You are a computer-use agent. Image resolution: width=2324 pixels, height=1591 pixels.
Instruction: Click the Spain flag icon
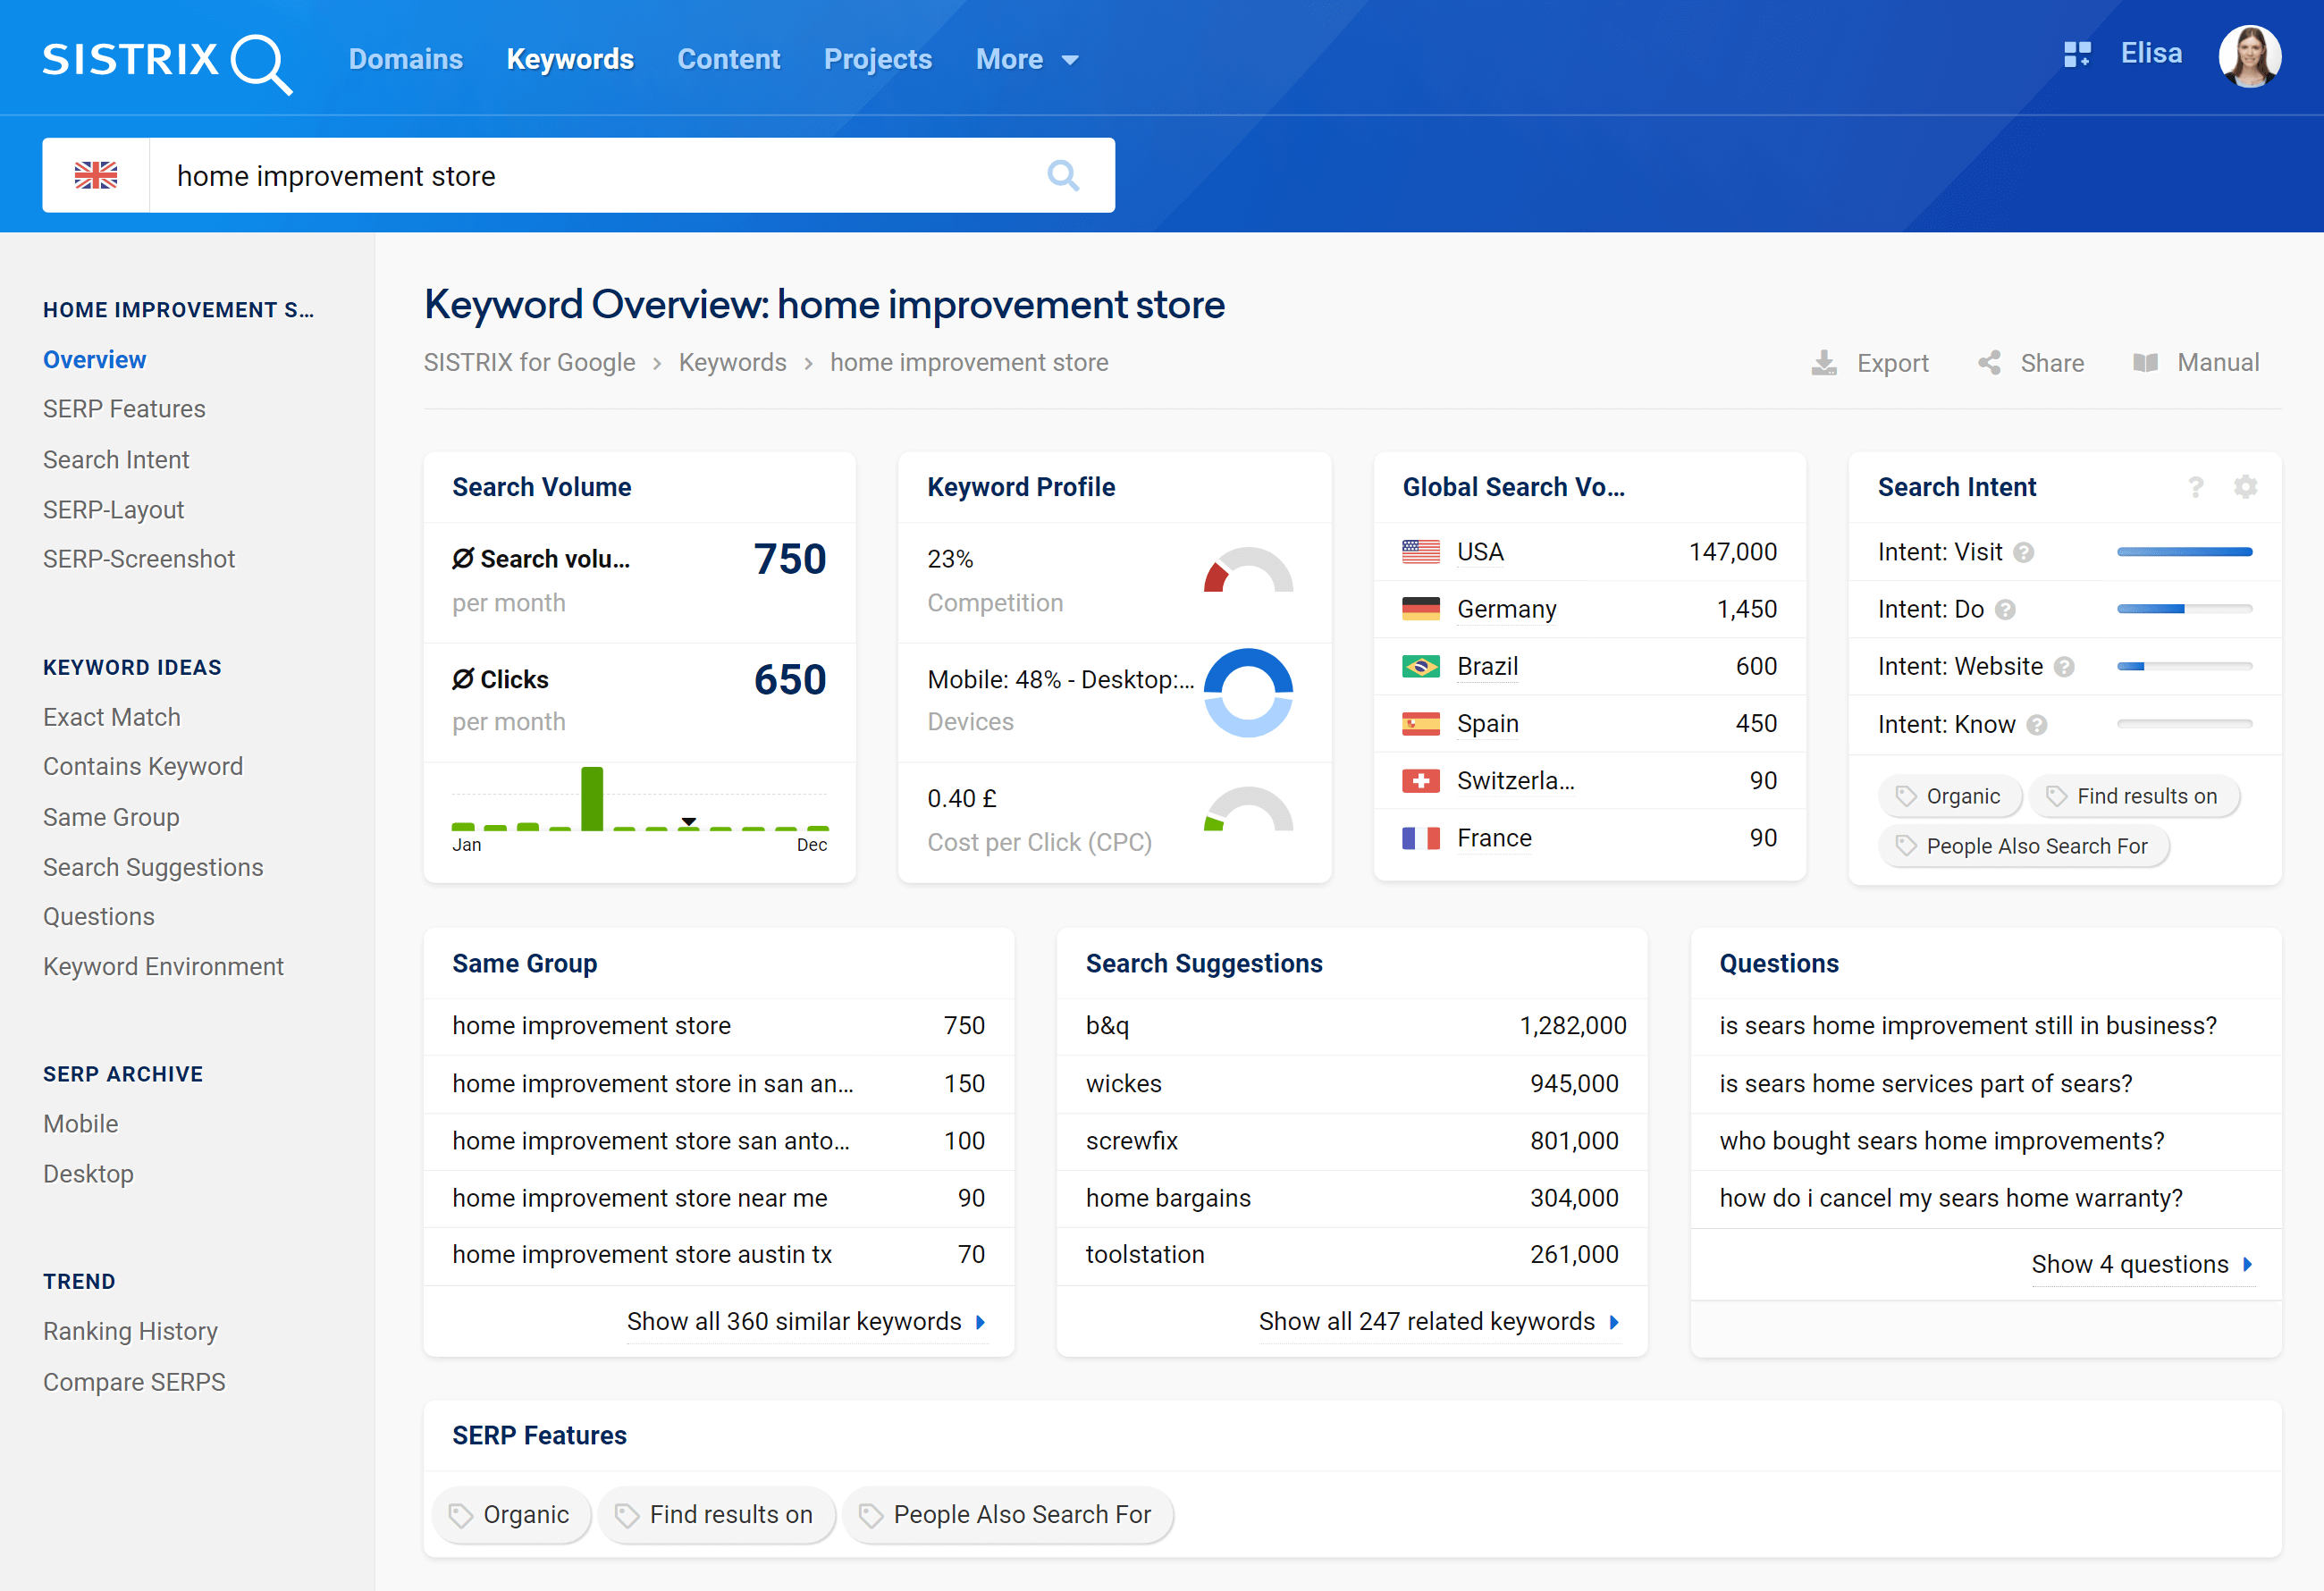pos(1420,724)
